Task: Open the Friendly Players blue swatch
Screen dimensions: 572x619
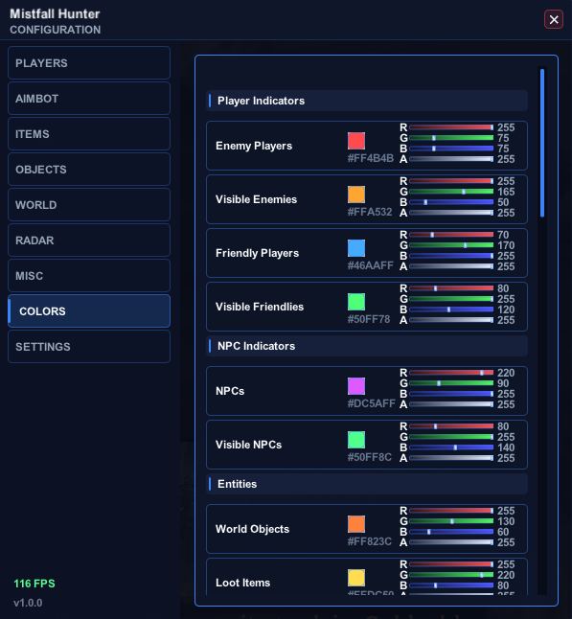Action: (356, 248)
